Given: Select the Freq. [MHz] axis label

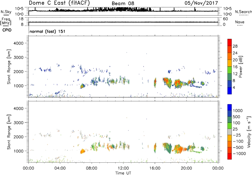Looking at the screenshot, I should click(6, 21).
